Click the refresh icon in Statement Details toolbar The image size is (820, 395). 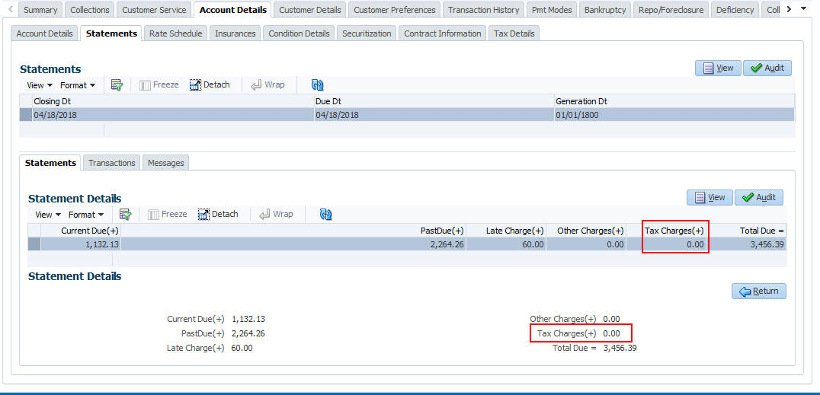(x=326, y=214)
